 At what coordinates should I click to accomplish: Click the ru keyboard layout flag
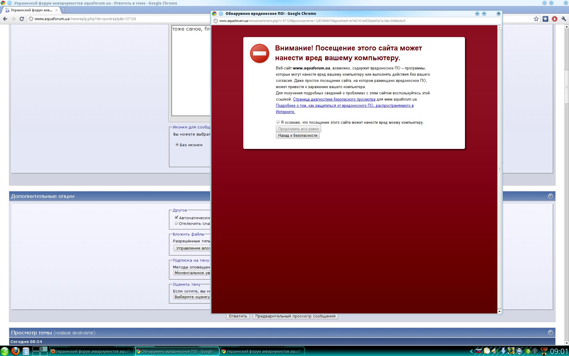click(479, 351)
